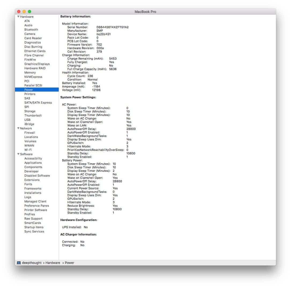Select Disabled Software entry

coord(37,176)
